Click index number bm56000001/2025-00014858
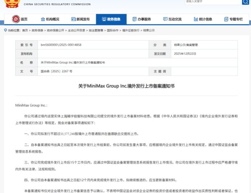Image resolution: width=251 pixels, height=193 pixels. coord(61,45)
